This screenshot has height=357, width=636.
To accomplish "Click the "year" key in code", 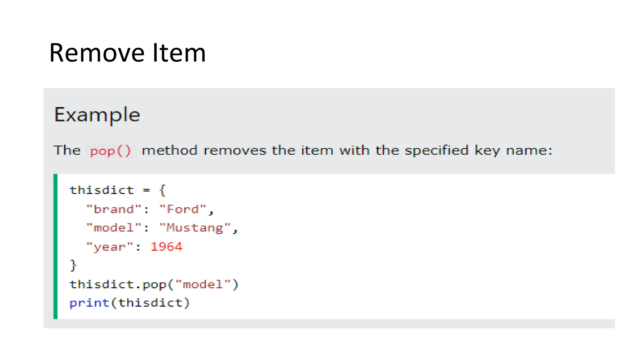I will click(x=110, y=247).
